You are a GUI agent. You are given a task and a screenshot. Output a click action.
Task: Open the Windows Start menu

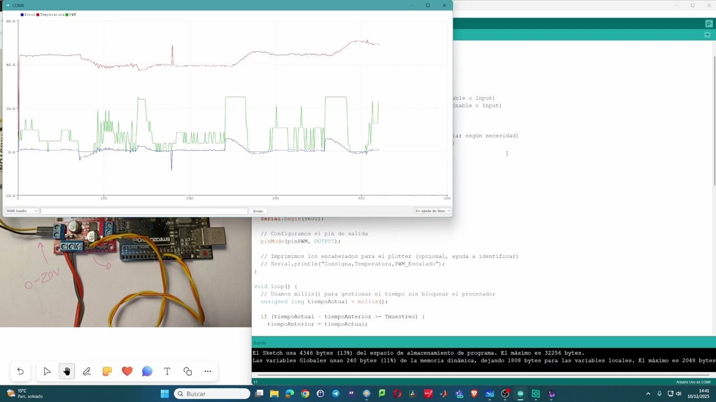coord(164,394)
